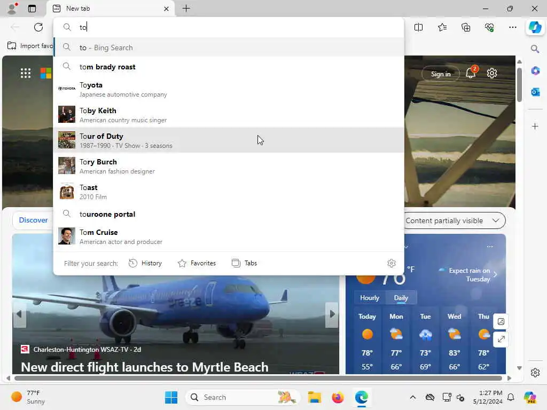Screen dimensions: 547x410
Task: Open the tab actions menu icon
Action: 32,9
